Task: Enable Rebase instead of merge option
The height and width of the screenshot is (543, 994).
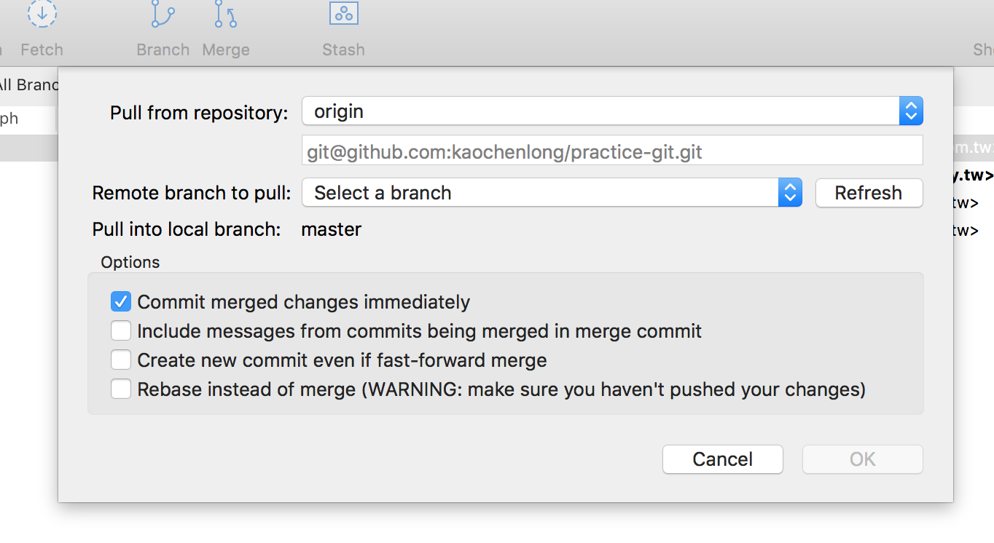Action: tap(121, 389)
